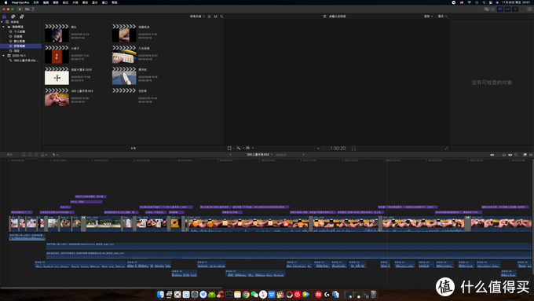
Task: Open the keyword editor key icon
Action: tap(27, 9)
